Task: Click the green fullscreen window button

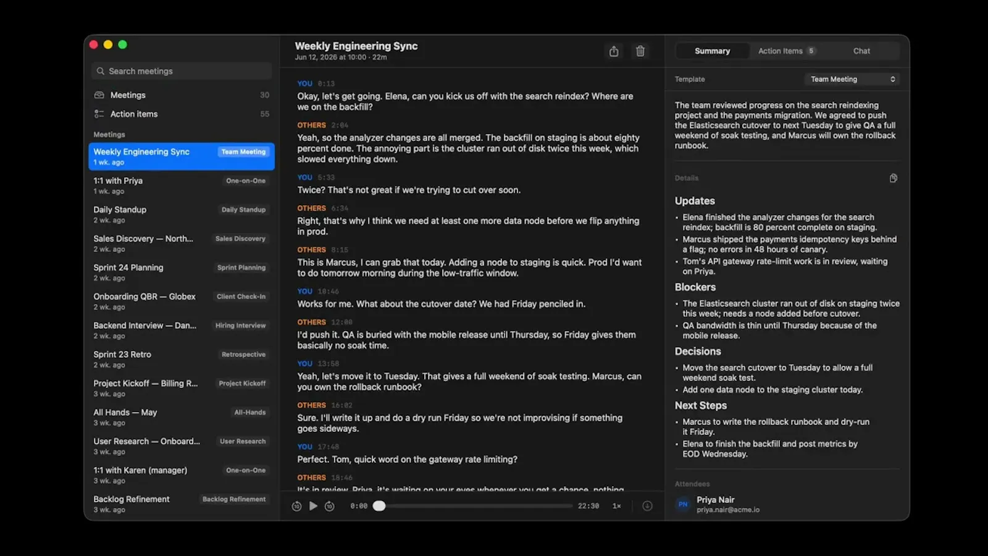Action: click(x=122, y=44)
